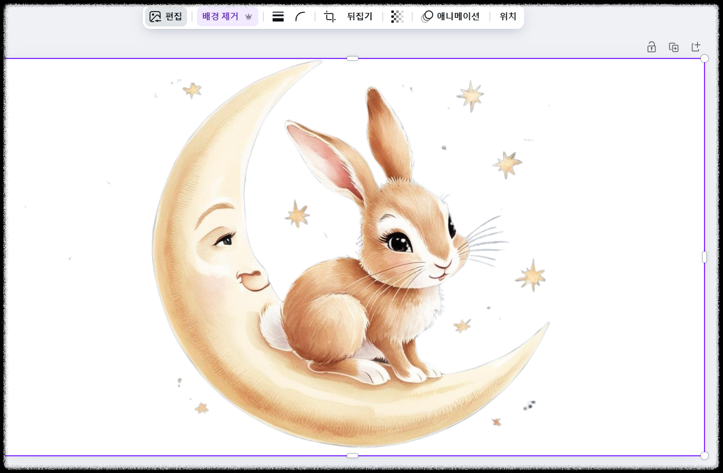Select the crop tool in the toolbar

pos(329,17)
